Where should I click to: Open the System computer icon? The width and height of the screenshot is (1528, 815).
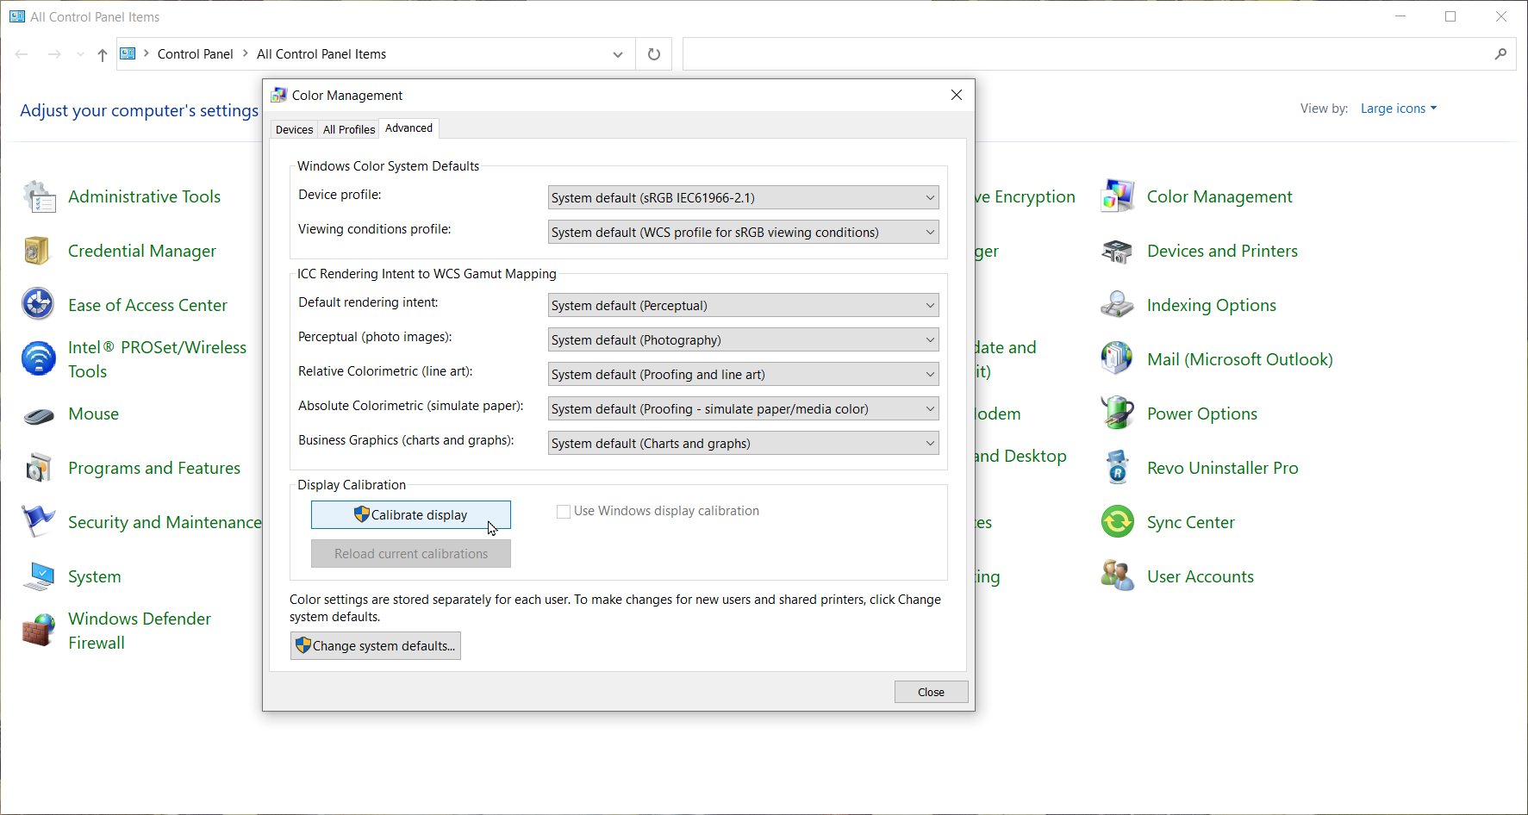tap(39, 576)
